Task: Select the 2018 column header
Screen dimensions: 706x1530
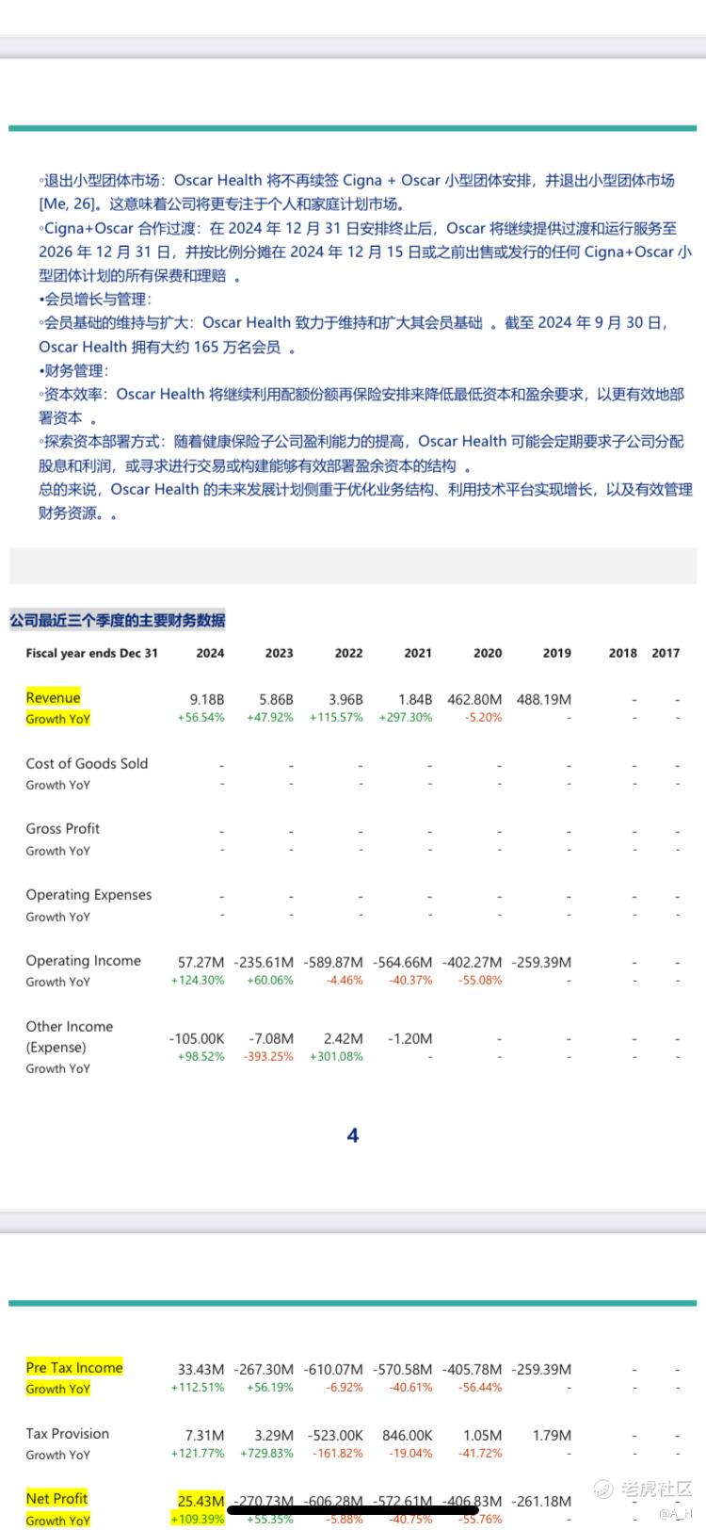Action: 623,653
